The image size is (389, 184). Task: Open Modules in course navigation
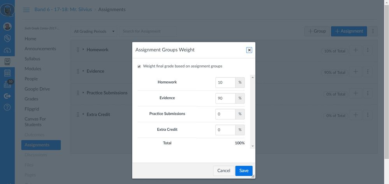pyautogui.click(x=33, y=69)
